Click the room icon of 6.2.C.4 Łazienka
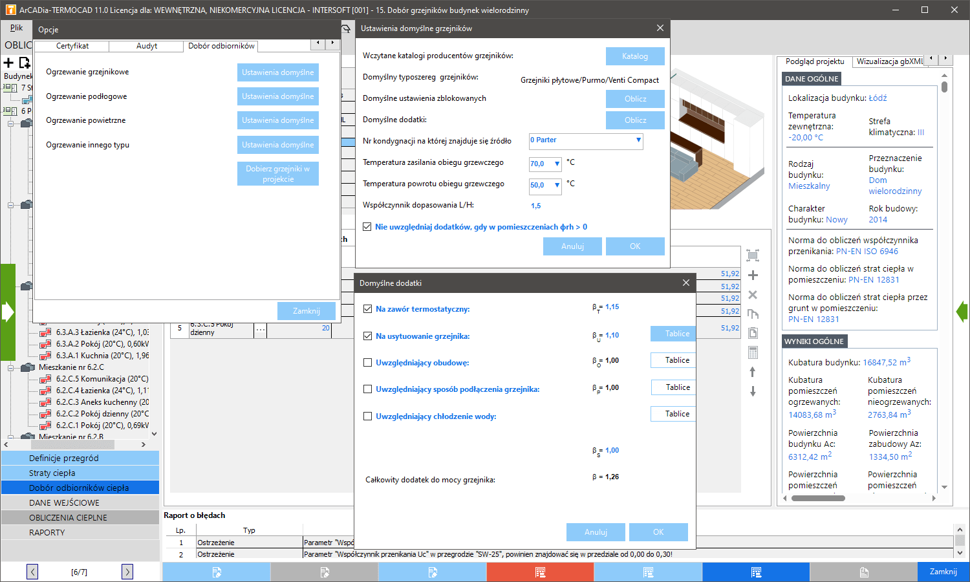This screenshot has height=582, width=970. tap(45, 391)
